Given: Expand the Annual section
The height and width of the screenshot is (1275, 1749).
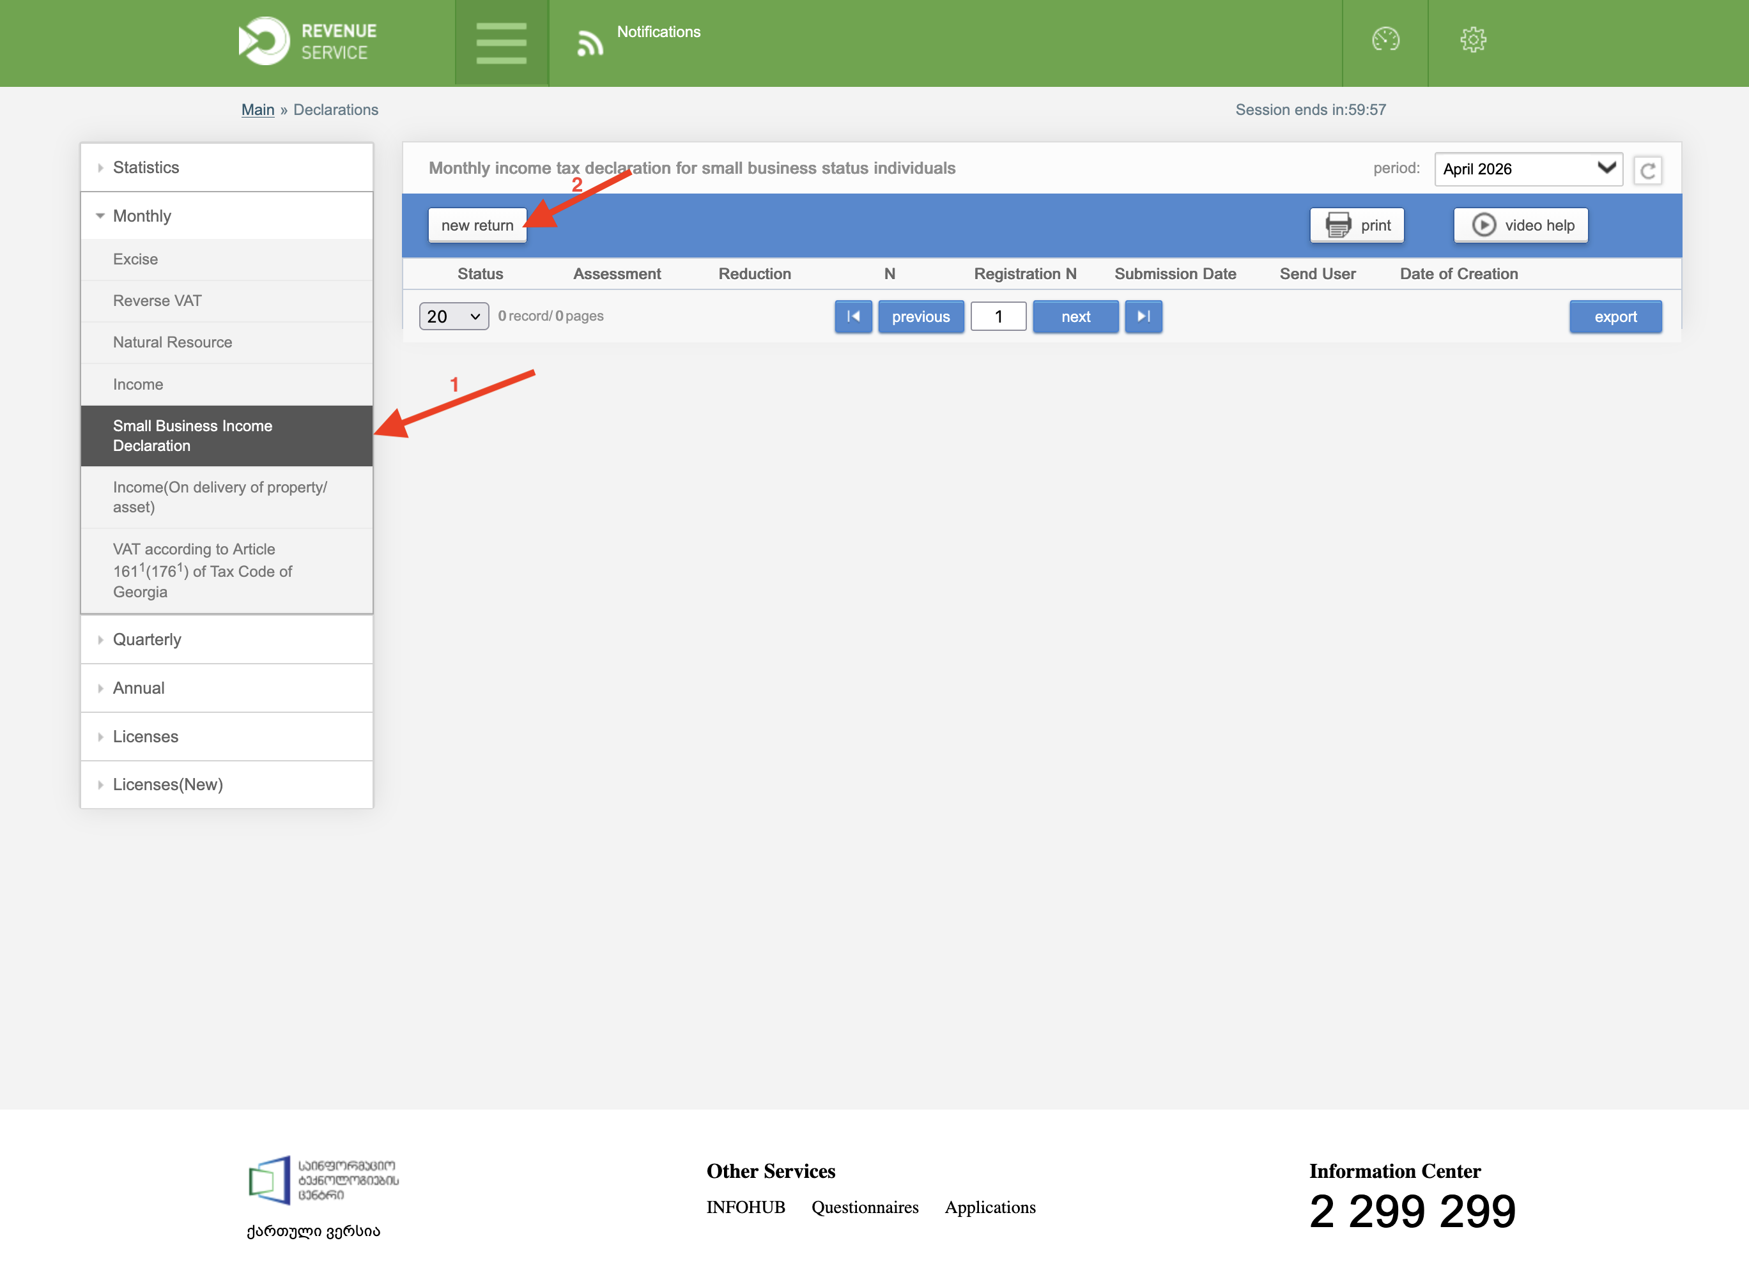Looking at the screenshot, I should tap(226, 689).
